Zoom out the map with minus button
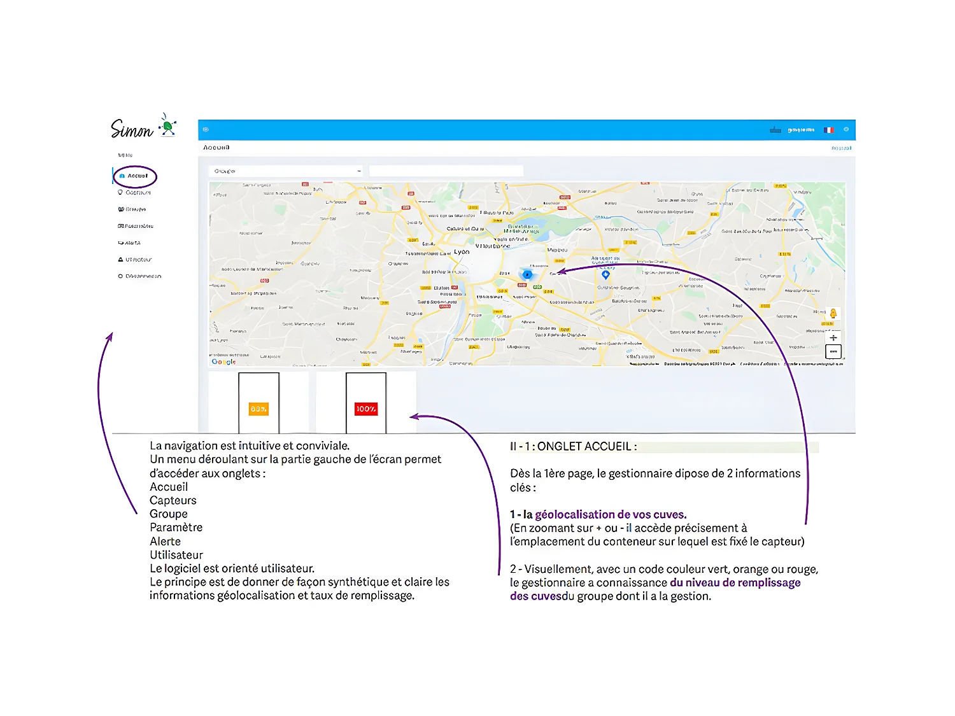The width and height of the screenshot is (955, 716). (833, 351)
